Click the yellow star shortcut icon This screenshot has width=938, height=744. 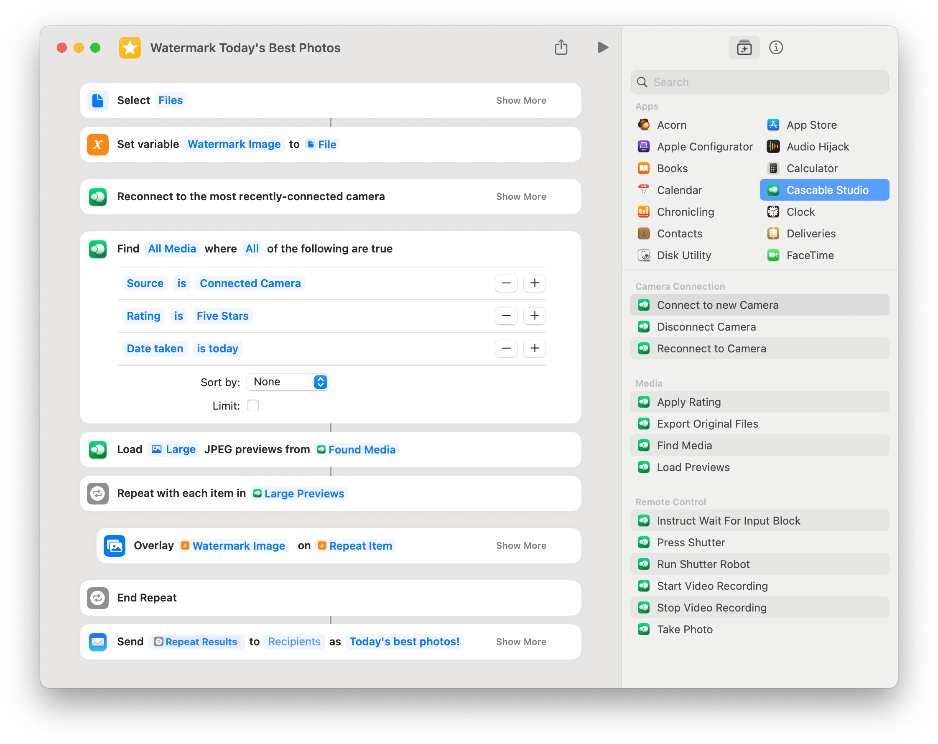[130, 47]
